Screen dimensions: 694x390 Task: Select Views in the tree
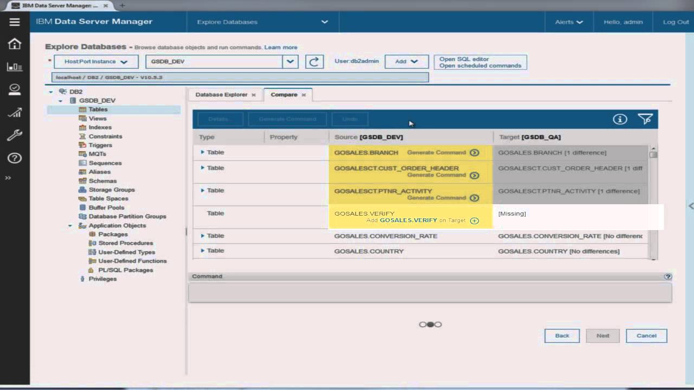pyautogui.click(x=98, y=119)
